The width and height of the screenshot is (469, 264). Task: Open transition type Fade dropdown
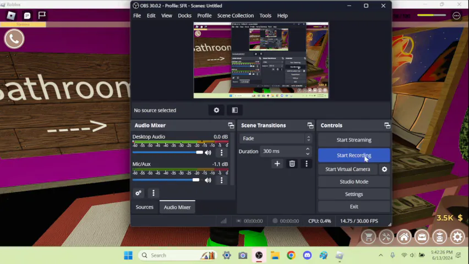point(275,139)
